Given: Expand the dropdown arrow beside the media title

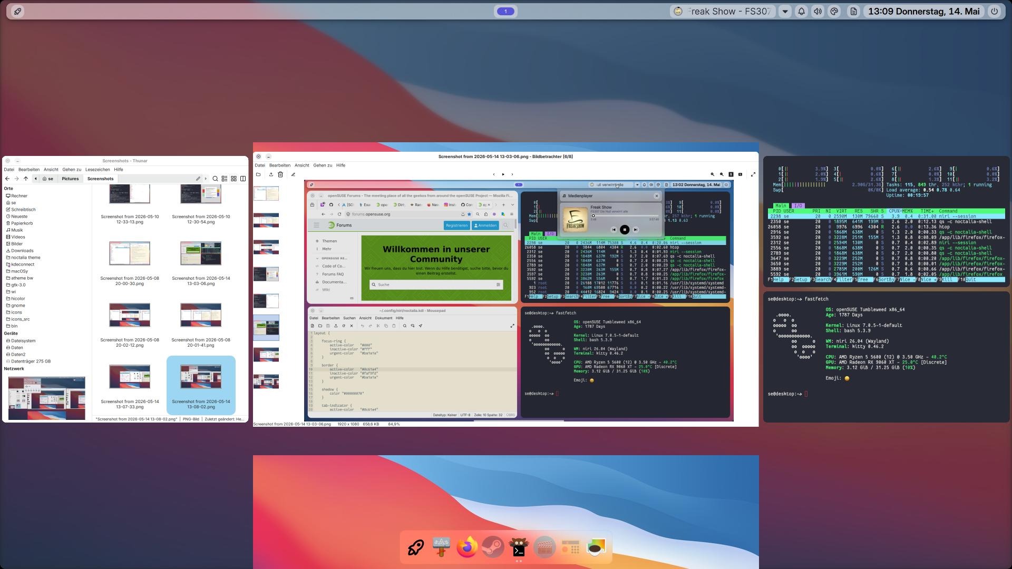Looking at the screenshot, I should coord(785,11).
